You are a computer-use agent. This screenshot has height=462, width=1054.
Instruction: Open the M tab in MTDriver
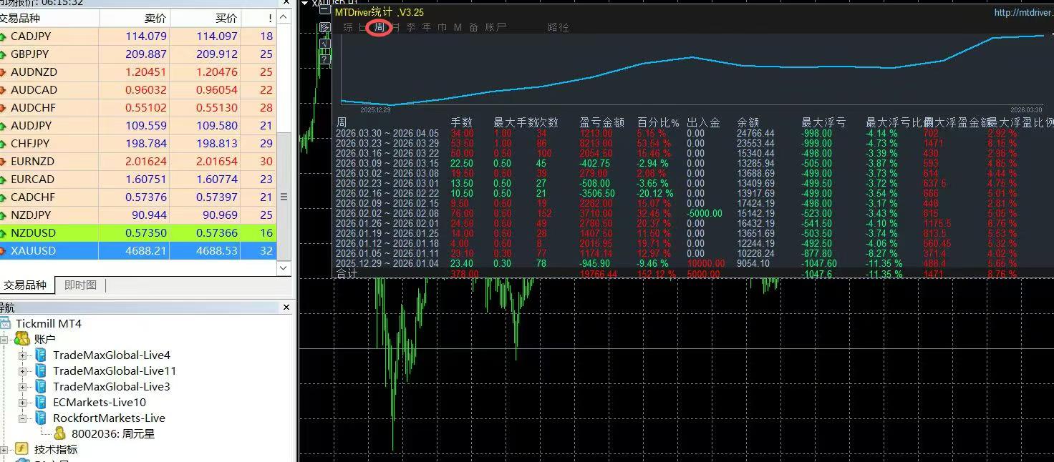pos(458,28)
